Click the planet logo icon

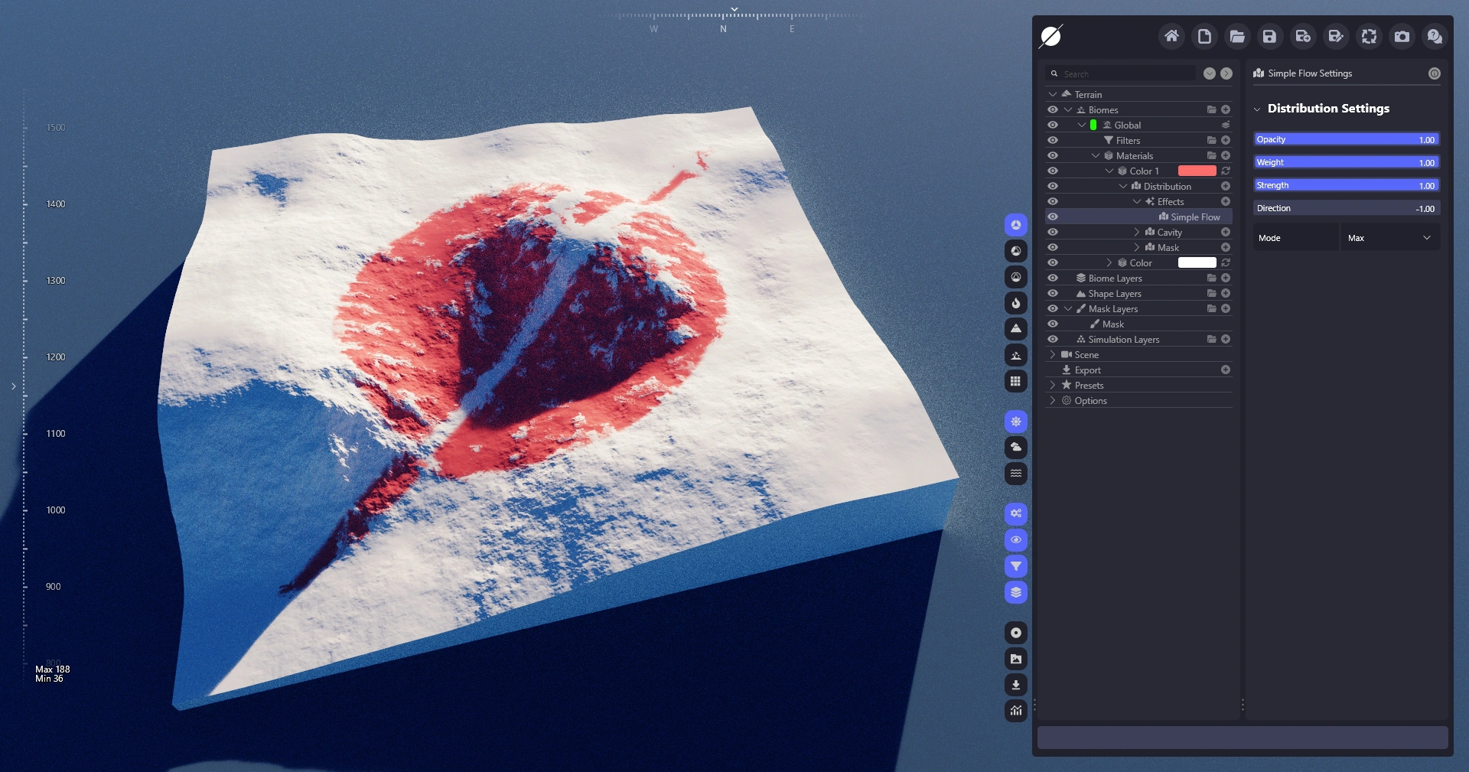click(1051, 36)
